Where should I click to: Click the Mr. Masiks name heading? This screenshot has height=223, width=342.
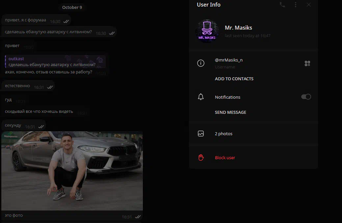click(x=238, y=28)
